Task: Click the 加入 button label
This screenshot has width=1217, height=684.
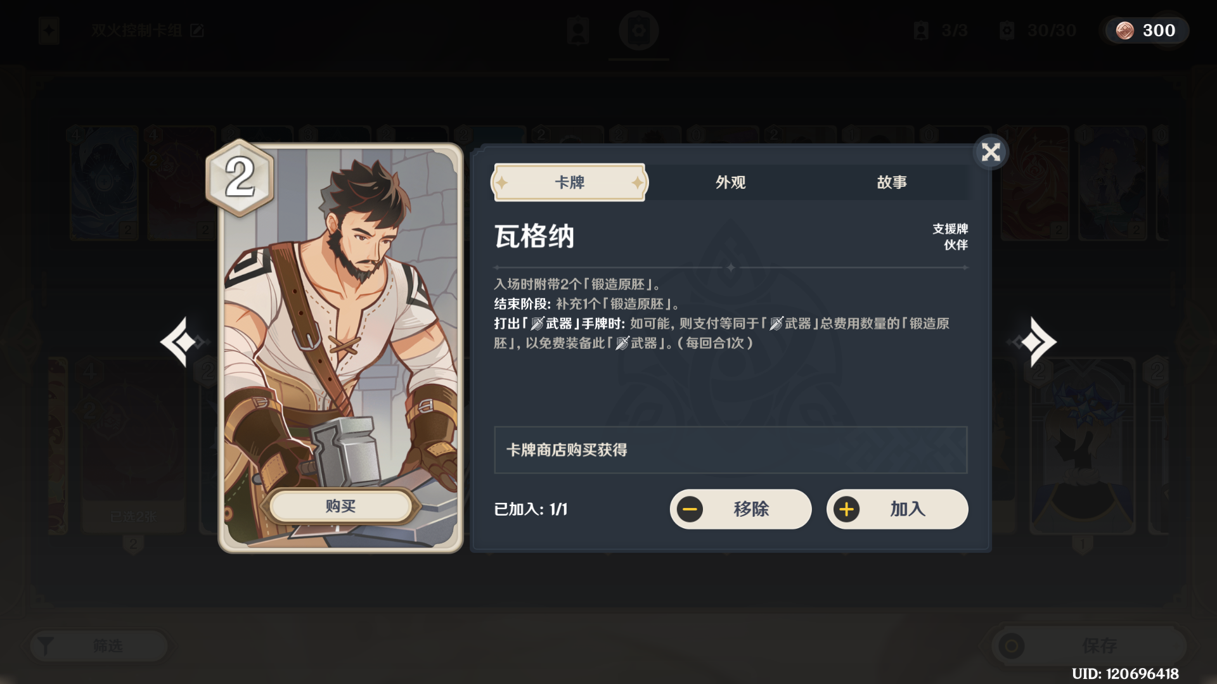Action: point(908,509)
